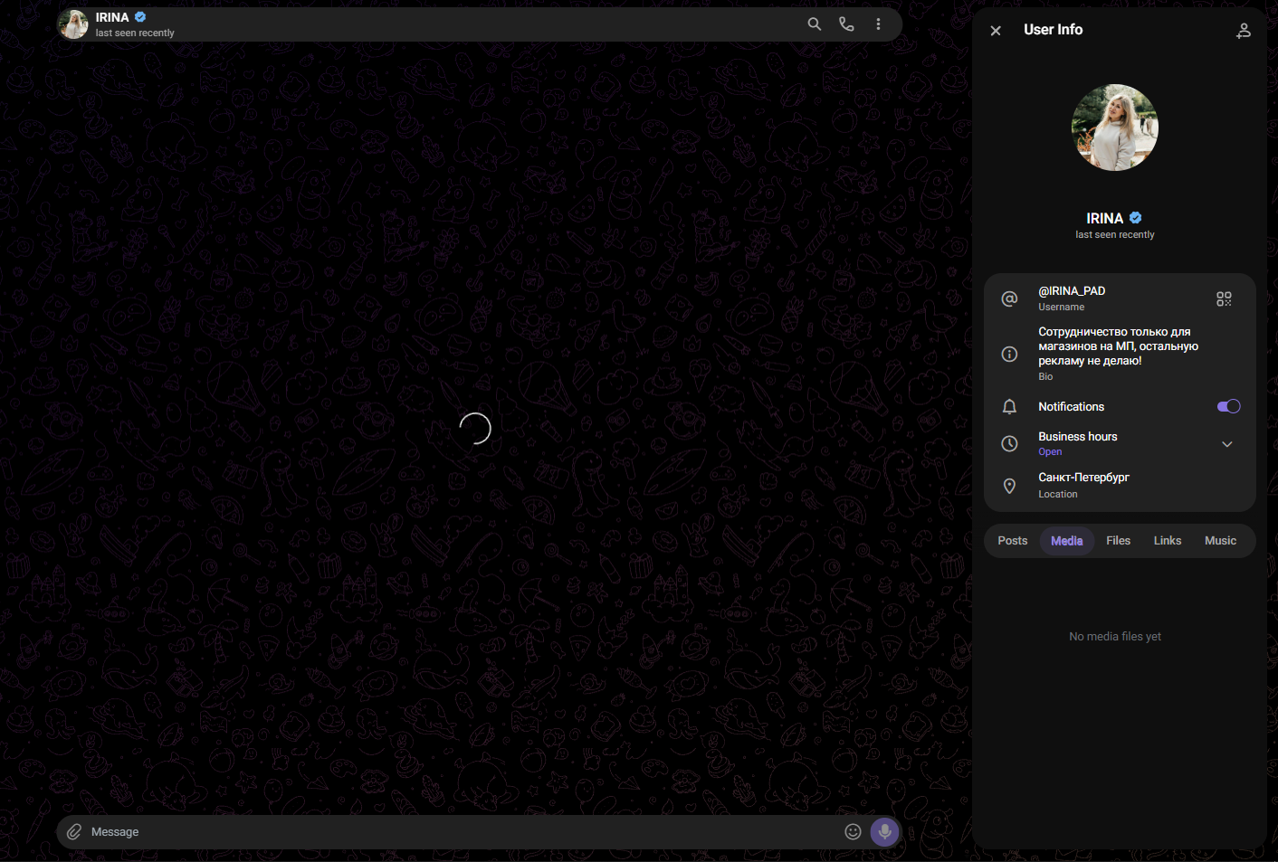Click the add contact icon in User Info
Screen dimensions: 1278x862
pos(1244,31)
